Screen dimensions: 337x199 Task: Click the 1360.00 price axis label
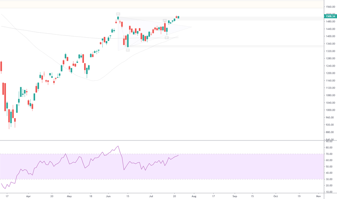click(330, 44)
